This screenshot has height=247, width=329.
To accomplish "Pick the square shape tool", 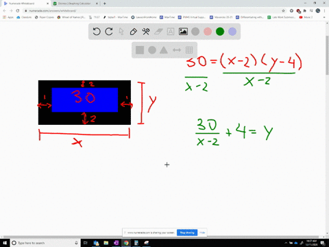I will (x=140, y=50).
